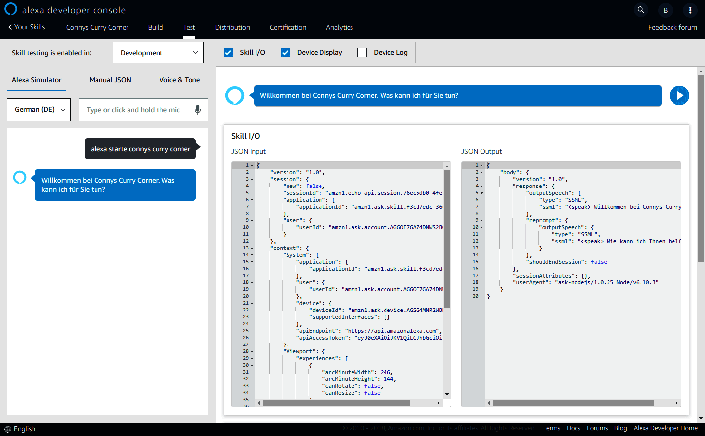Click Alexa ring icon beside top response

click(235, 95)
